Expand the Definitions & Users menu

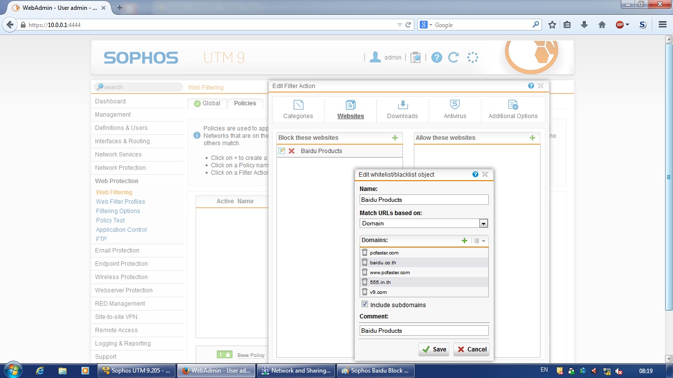pyautogui.click(x=121, y=128)
